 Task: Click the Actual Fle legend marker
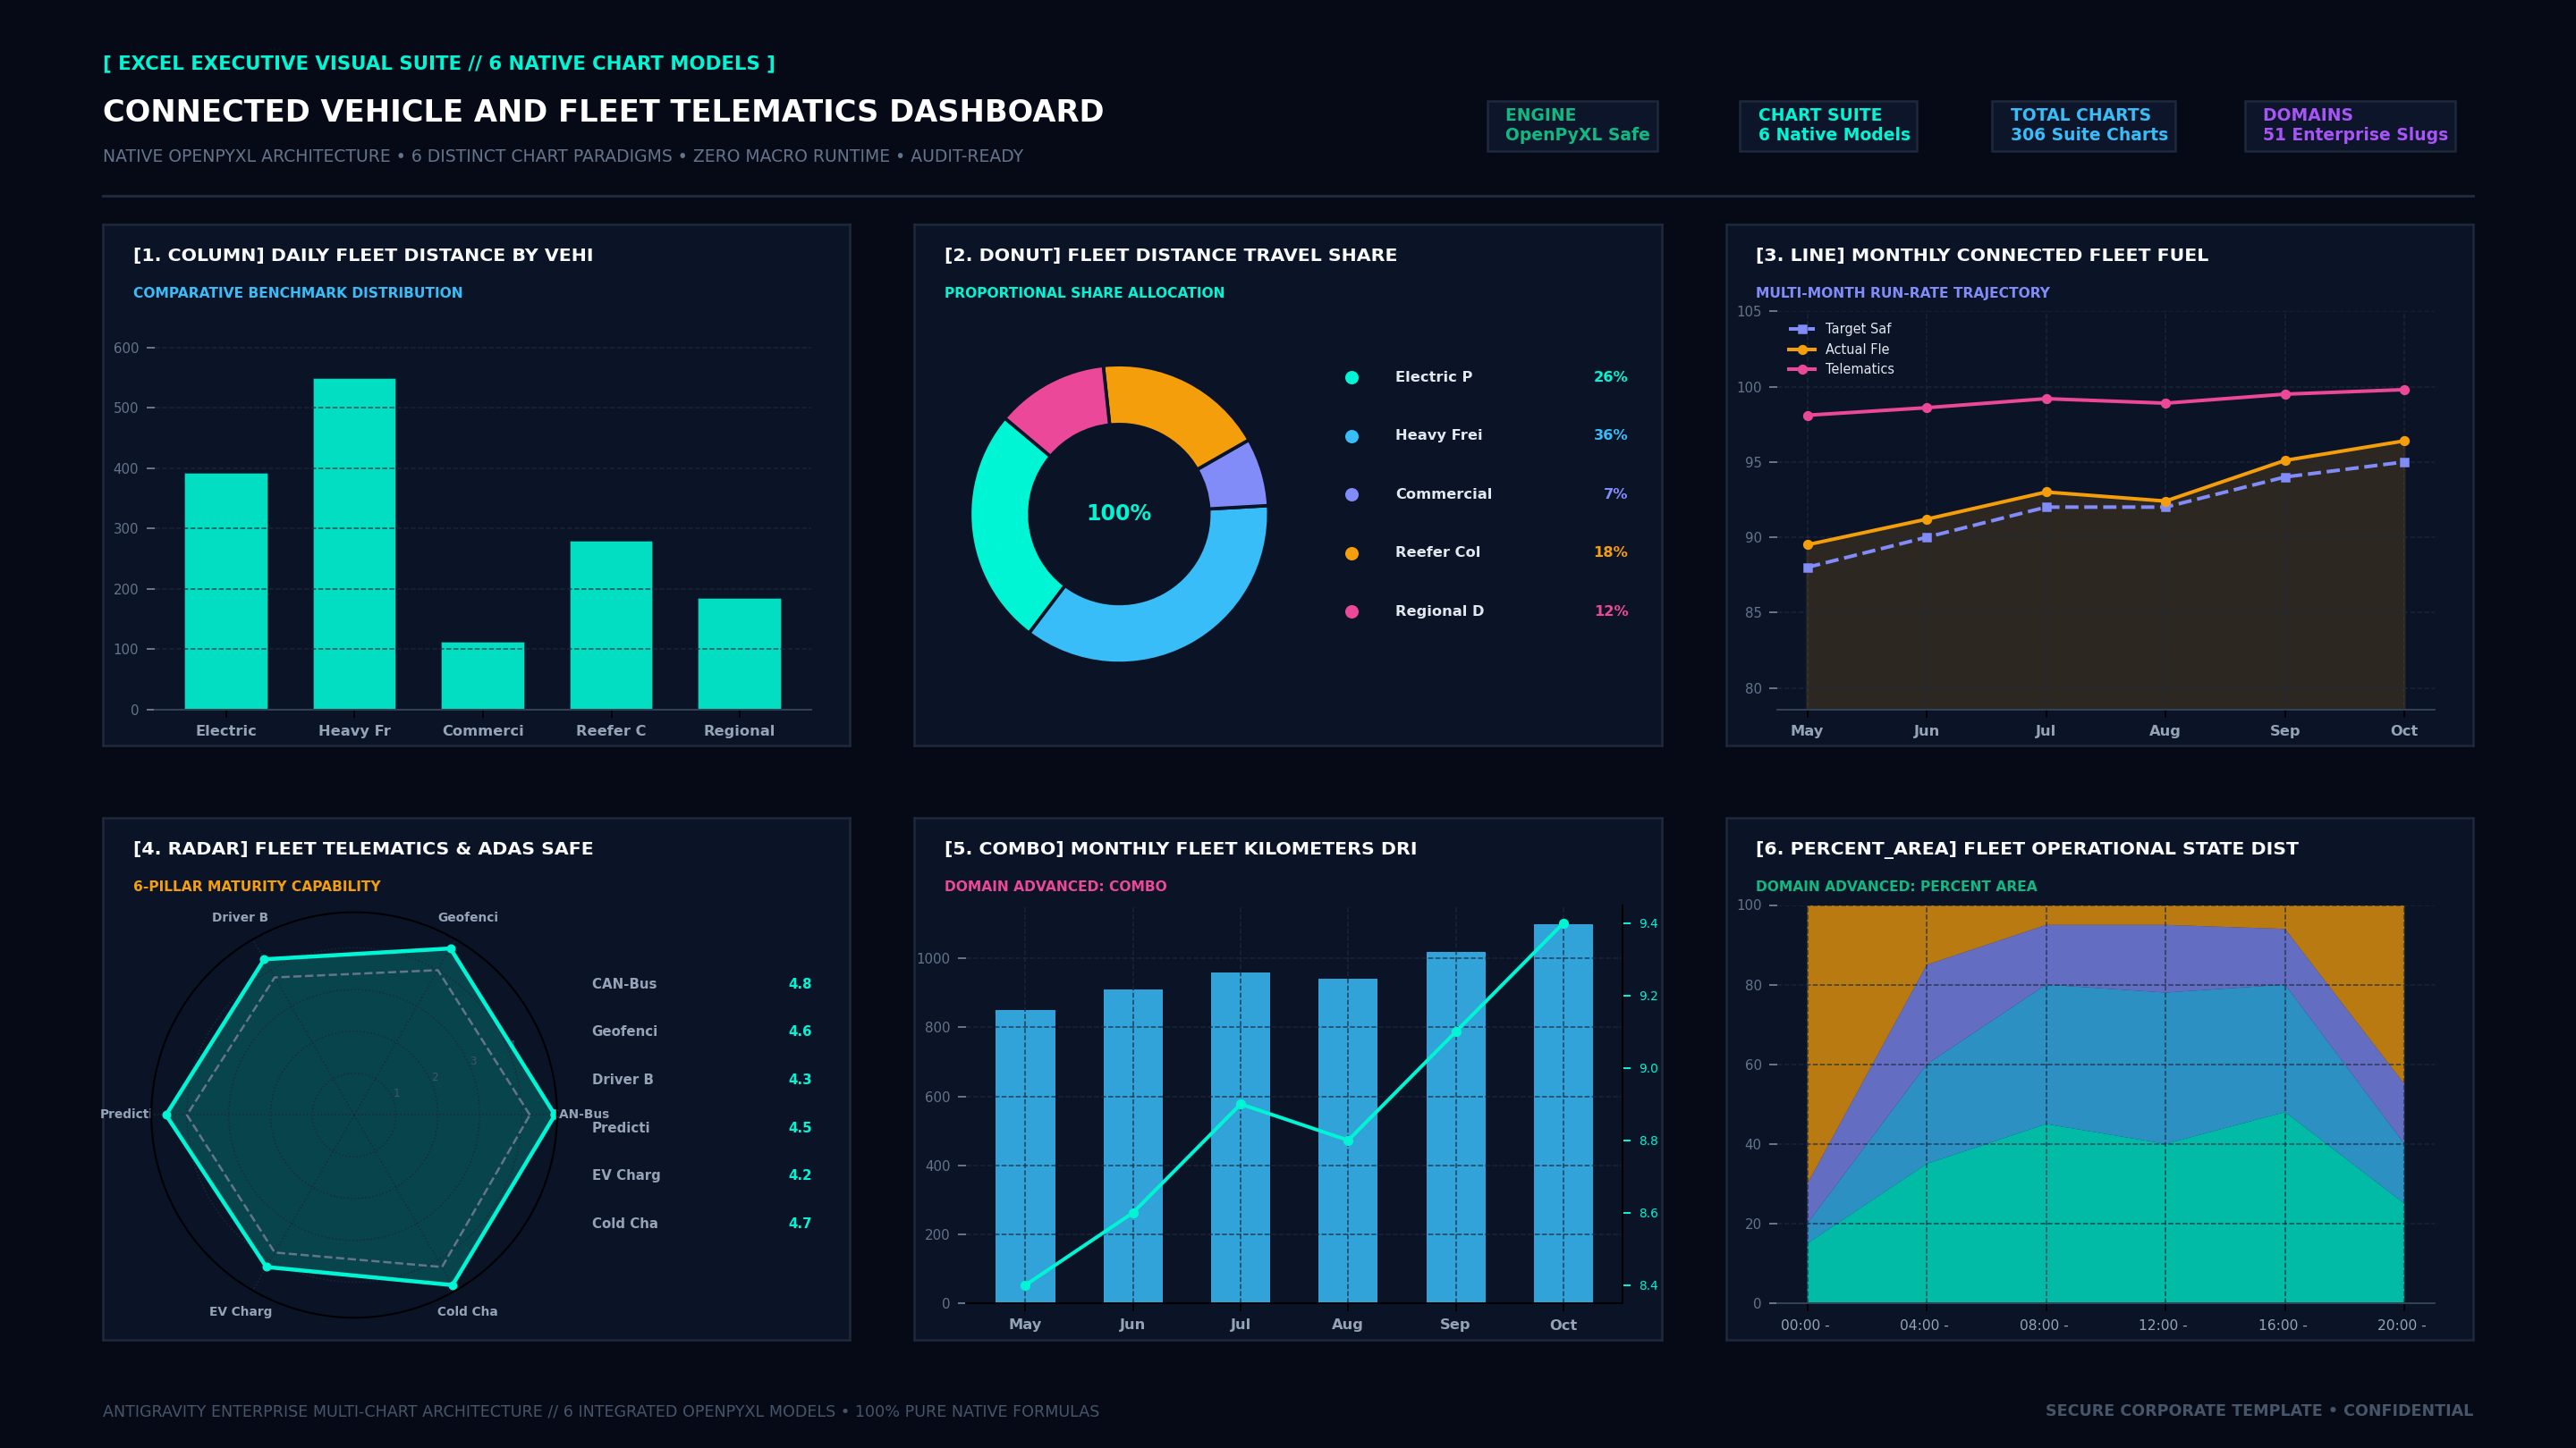[1802, 349]
